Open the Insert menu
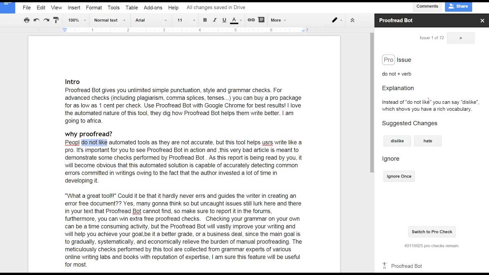 click(74, 7)
